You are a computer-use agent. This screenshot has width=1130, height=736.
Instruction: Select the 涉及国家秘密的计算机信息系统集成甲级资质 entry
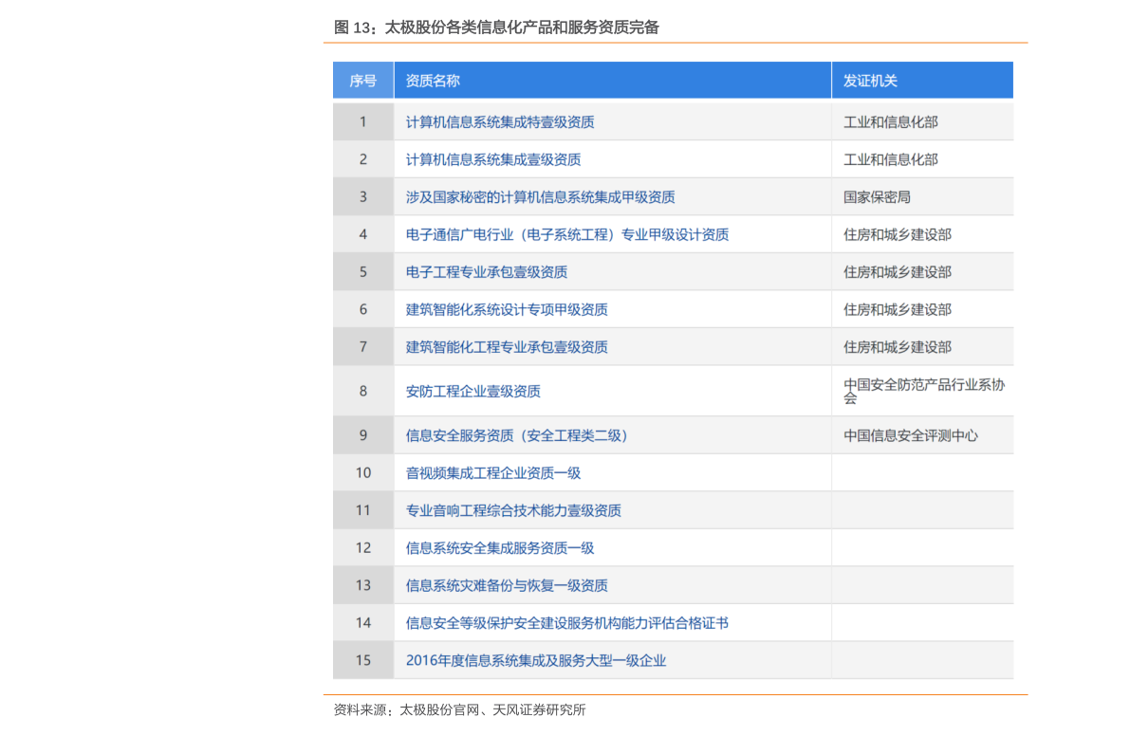click(540, 197)
